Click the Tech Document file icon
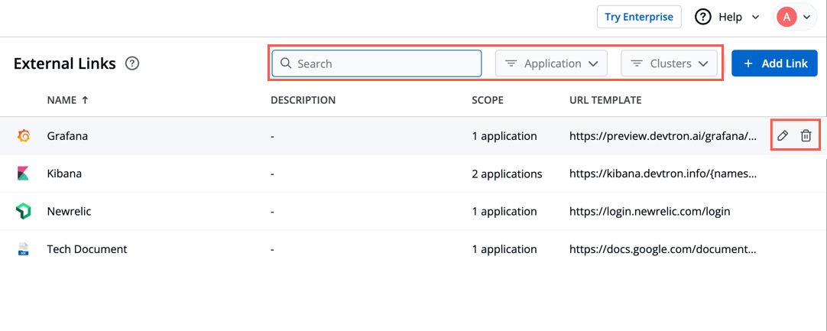The image size is (827, 331). coord(24,249)
